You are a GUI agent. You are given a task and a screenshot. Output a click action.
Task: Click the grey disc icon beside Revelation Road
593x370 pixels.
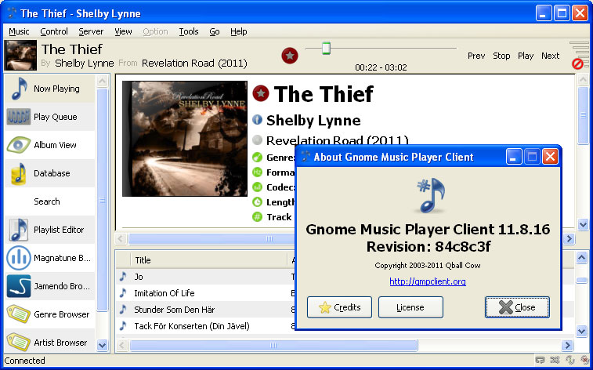(257, 140)
